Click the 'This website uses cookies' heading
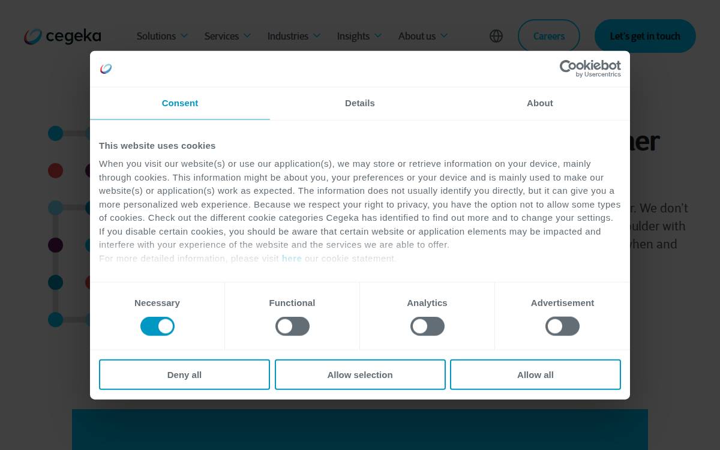 157,146
